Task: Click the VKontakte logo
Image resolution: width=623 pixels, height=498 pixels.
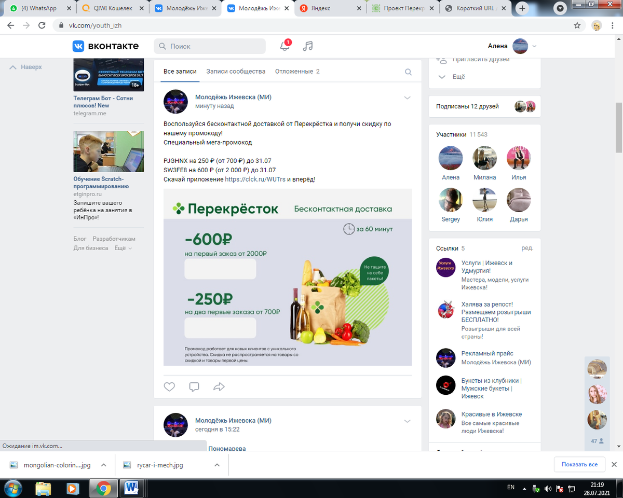Action: tap(105, 46)
